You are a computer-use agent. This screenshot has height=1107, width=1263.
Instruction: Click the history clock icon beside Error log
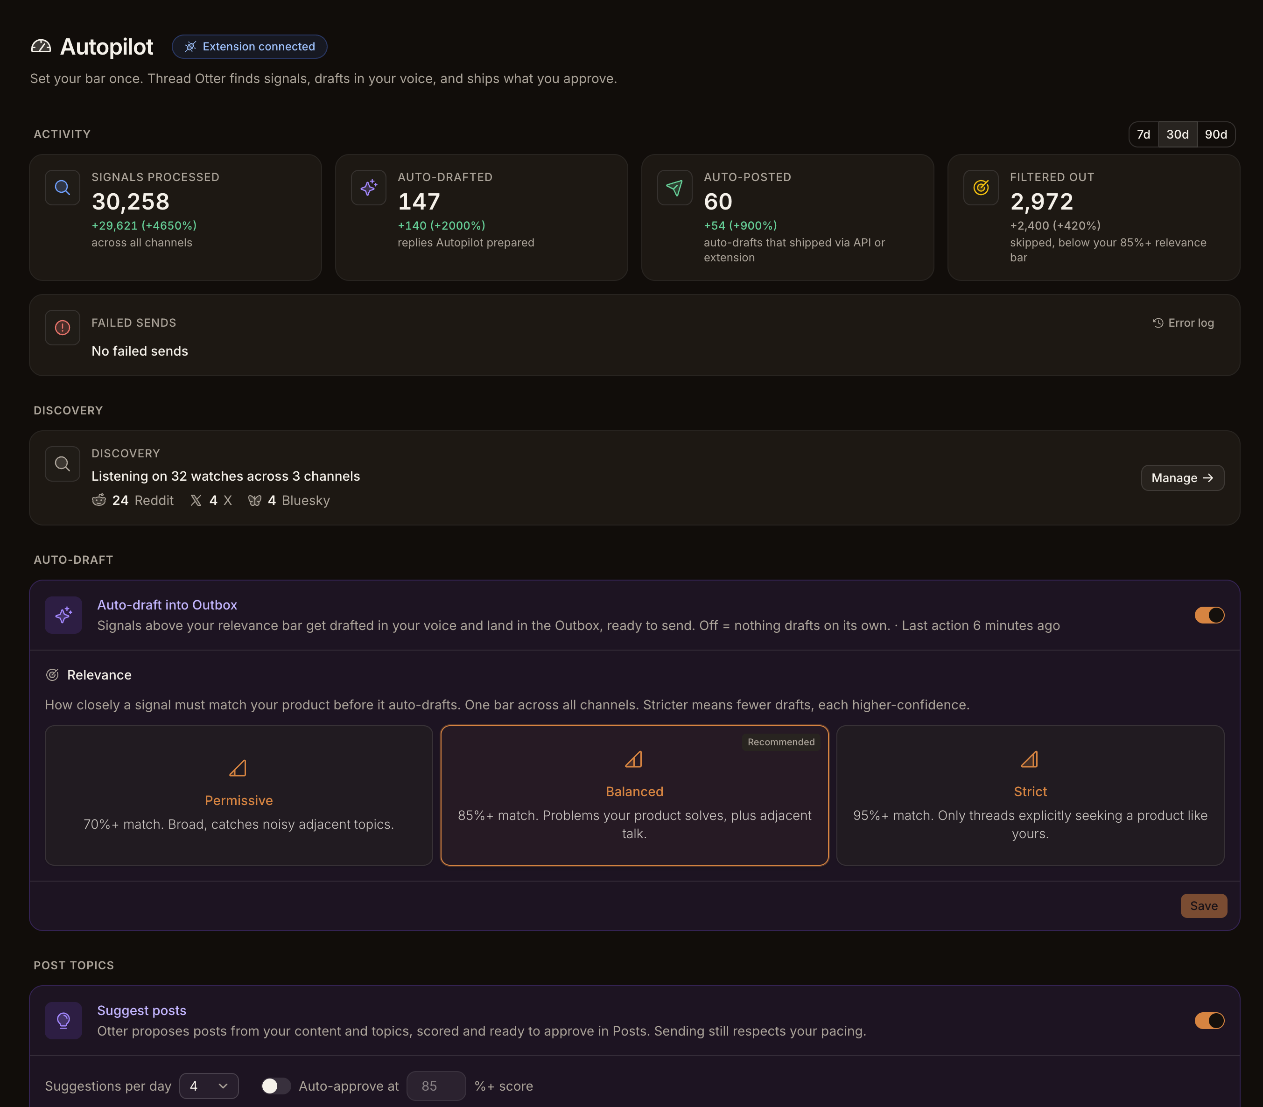coord(1158,323)
